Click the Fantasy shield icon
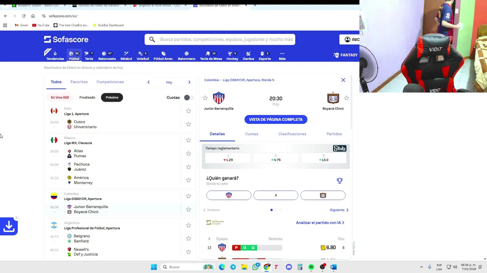This screenshot has height=273, width=487. (336, 55)
